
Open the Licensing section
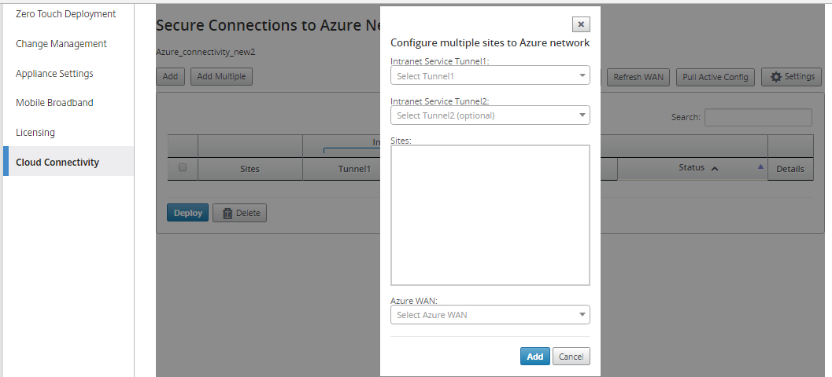tap(35, 133)
